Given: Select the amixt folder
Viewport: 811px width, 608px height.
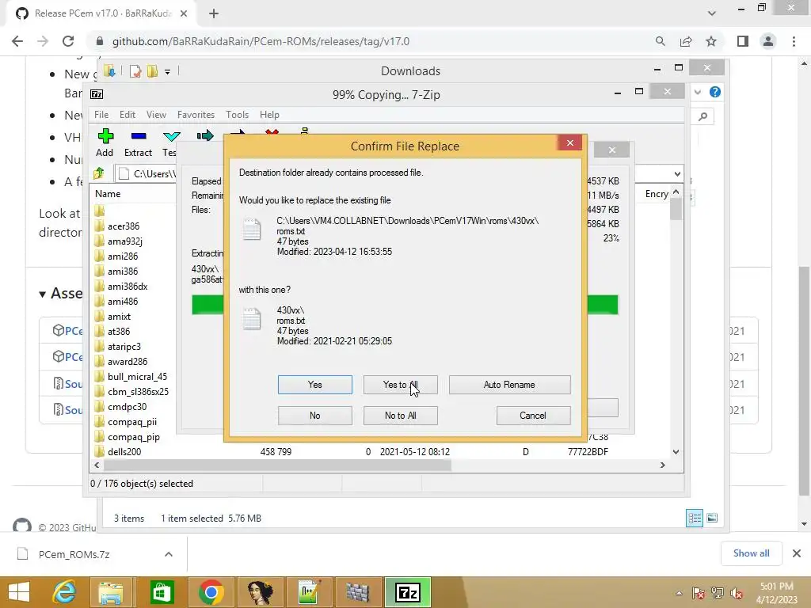Looking at the screenshot, I should (x=119, y=317).
